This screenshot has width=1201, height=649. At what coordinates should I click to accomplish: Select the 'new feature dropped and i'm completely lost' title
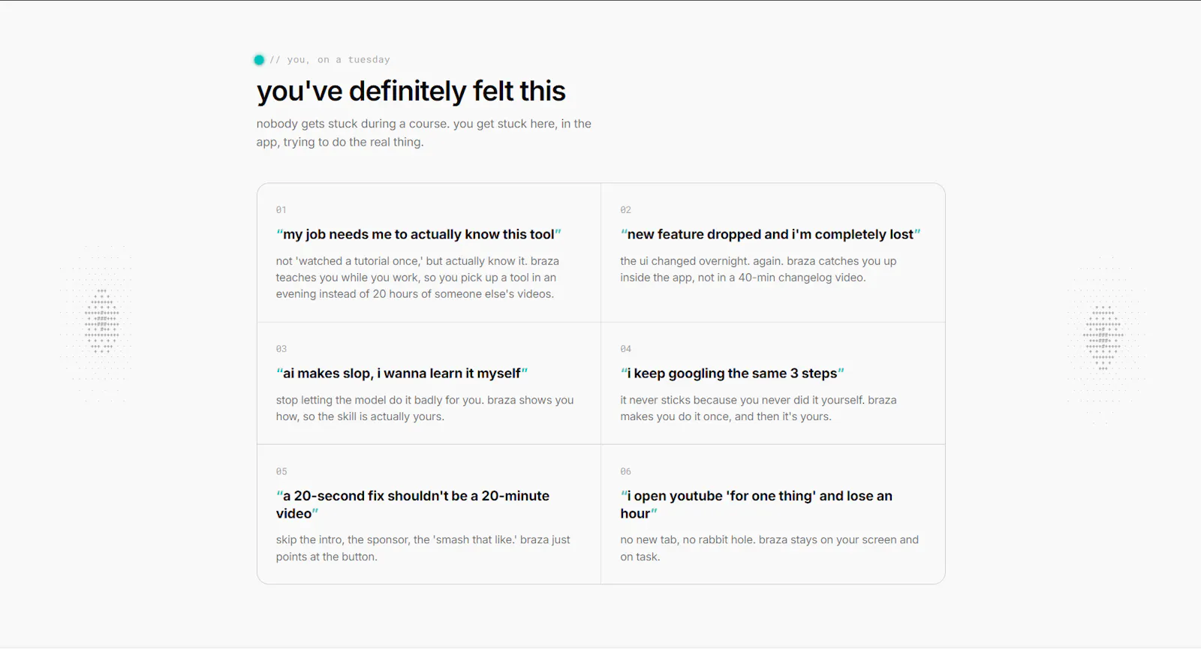770,234
